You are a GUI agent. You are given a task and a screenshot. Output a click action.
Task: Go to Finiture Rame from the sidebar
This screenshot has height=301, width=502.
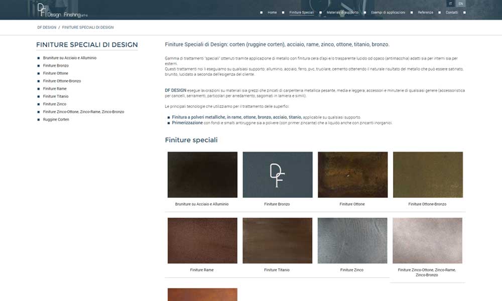point(55,89)
